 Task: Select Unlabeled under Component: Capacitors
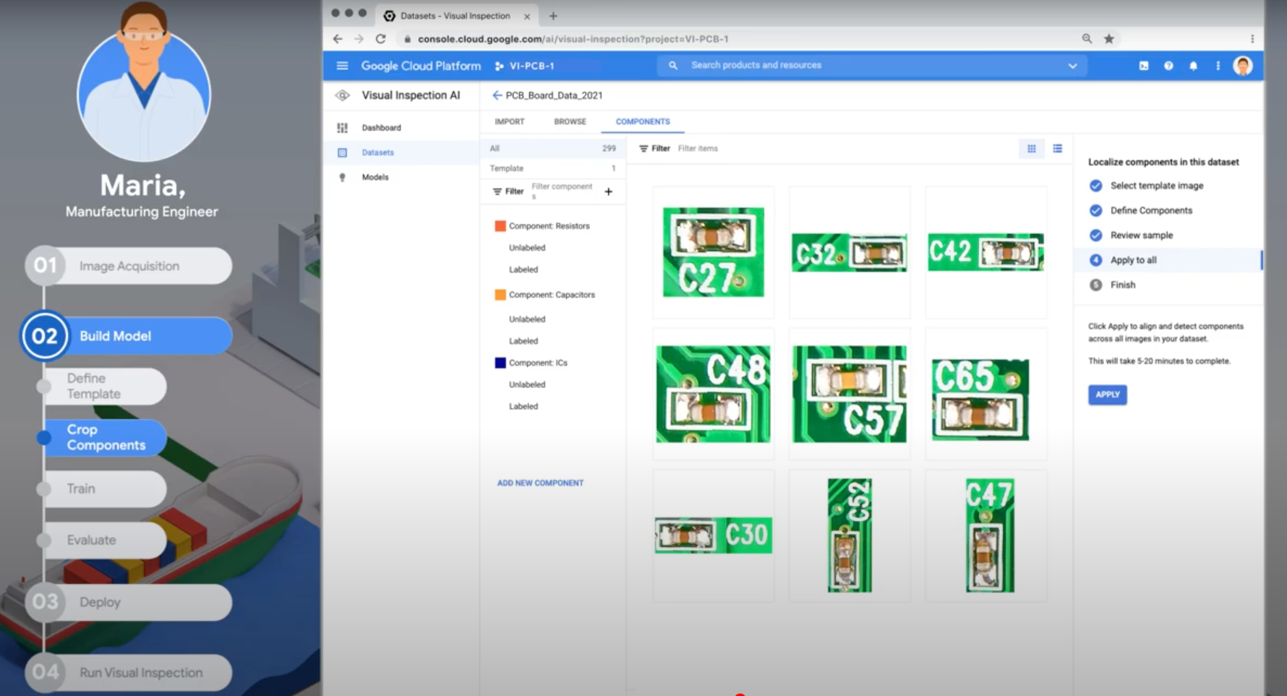[x=526, y=319]
